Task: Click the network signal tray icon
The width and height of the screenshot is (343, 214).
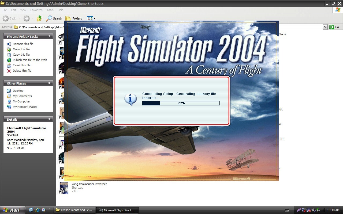Action: click(x=323, y=210)
